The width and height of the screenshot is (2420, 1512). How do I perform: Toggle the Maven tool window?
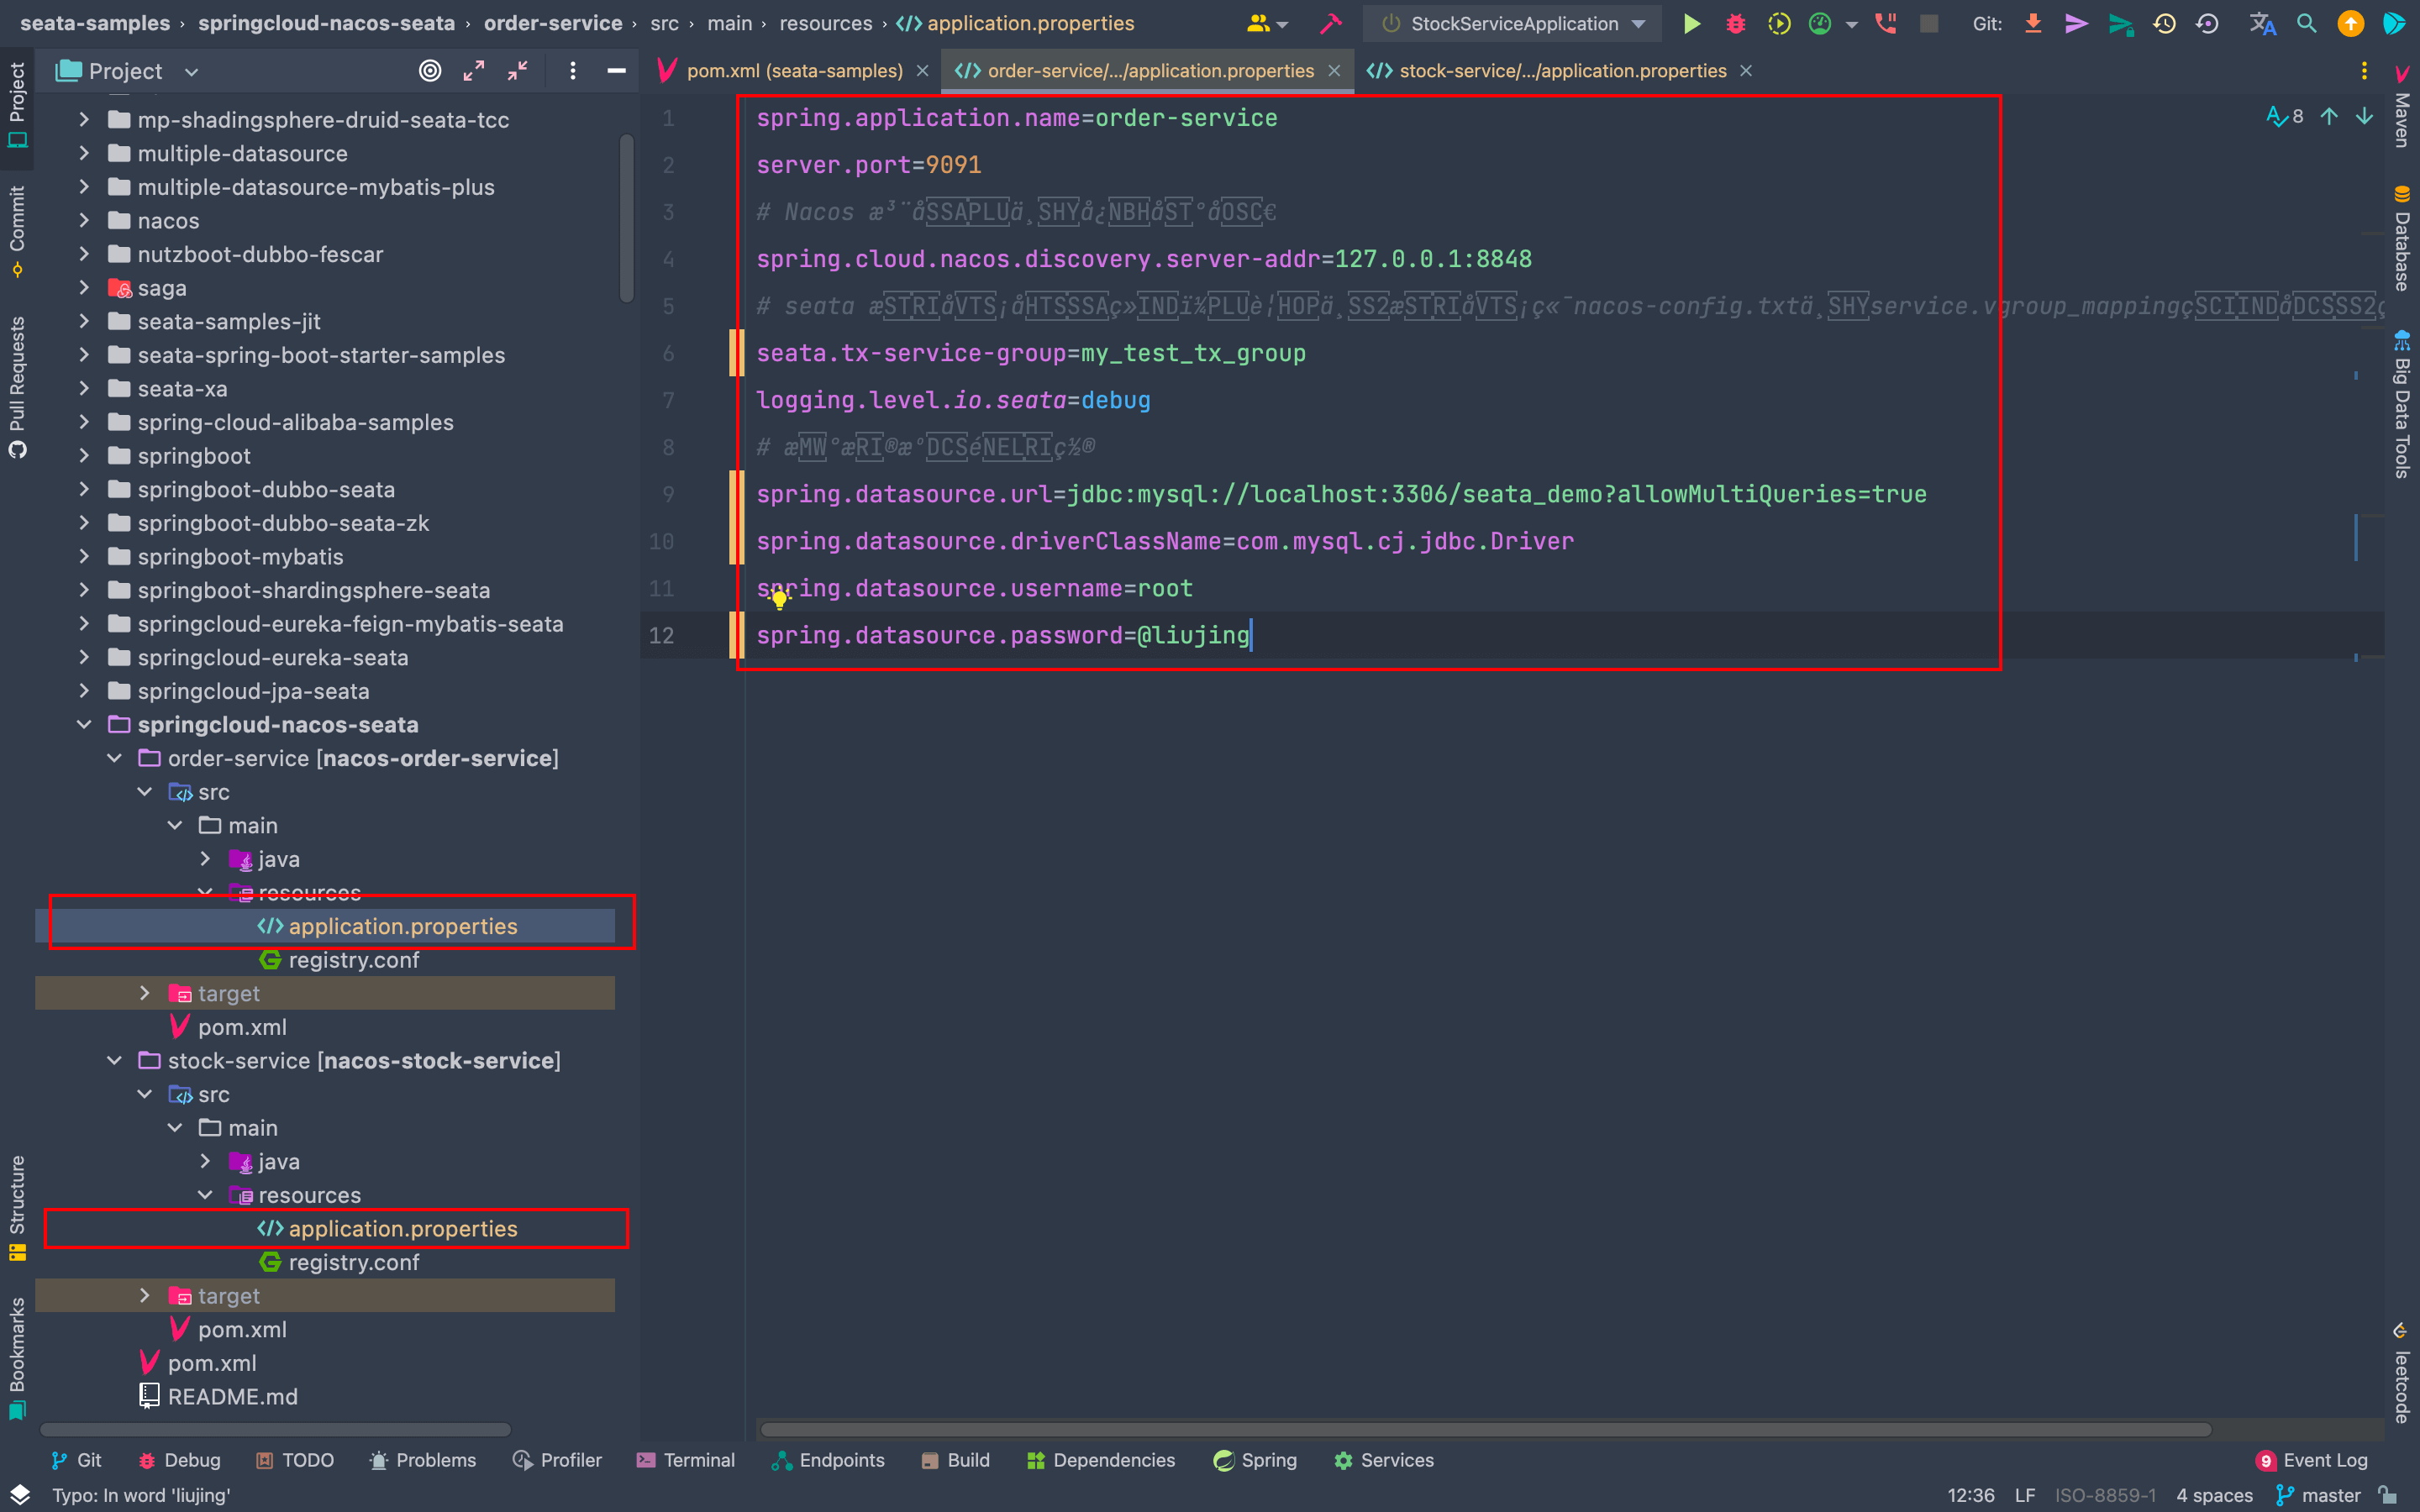coord(2402,108)
